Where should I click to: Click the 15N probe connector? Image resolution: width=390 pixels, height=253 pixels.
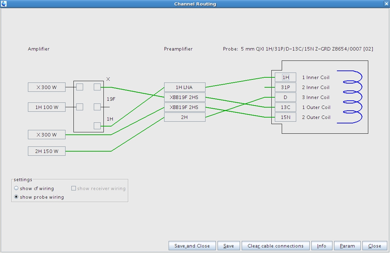[286, 117]
